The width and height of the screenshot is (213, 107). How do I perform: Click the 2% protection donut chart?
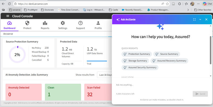(17, 54)
